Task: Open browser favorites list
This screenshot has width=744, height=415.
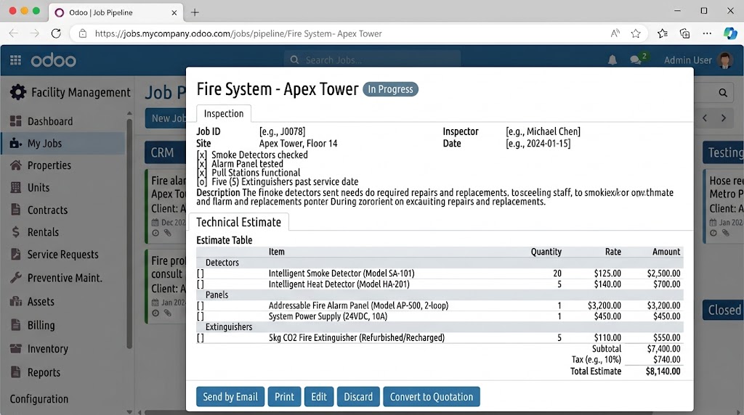Action: tap(663, 33)
